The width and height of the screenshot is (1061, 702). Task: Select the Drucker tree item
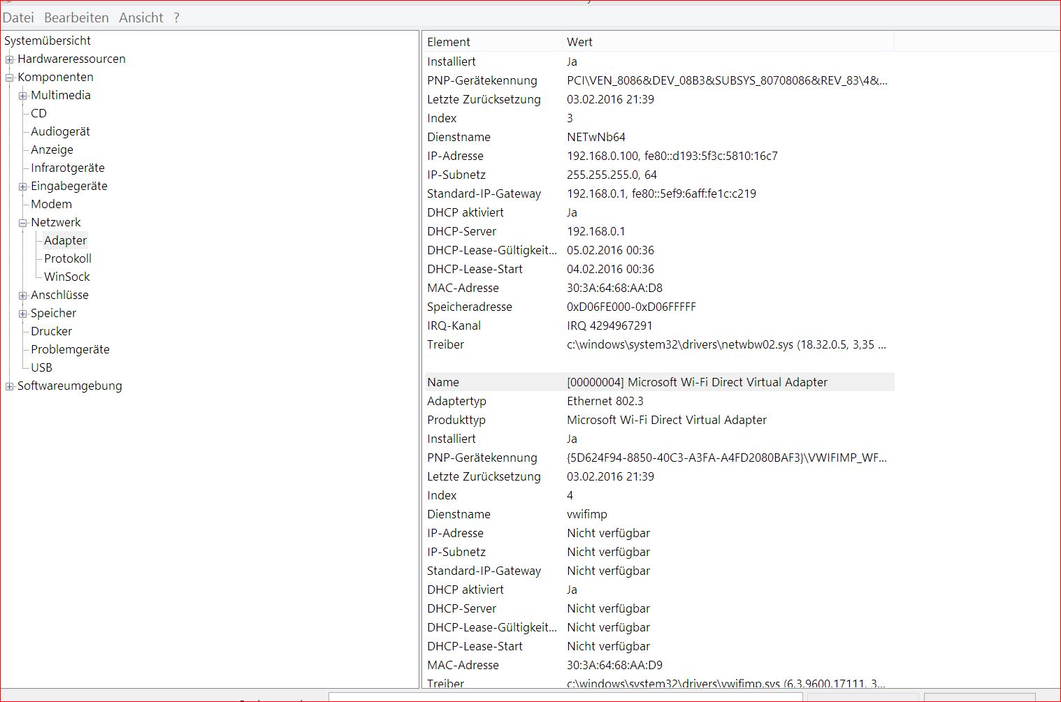50,331
